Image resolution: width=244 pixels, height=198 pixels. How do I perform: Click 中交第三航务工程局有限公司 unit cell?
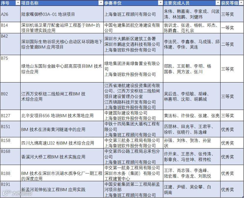tap(133, 143)
